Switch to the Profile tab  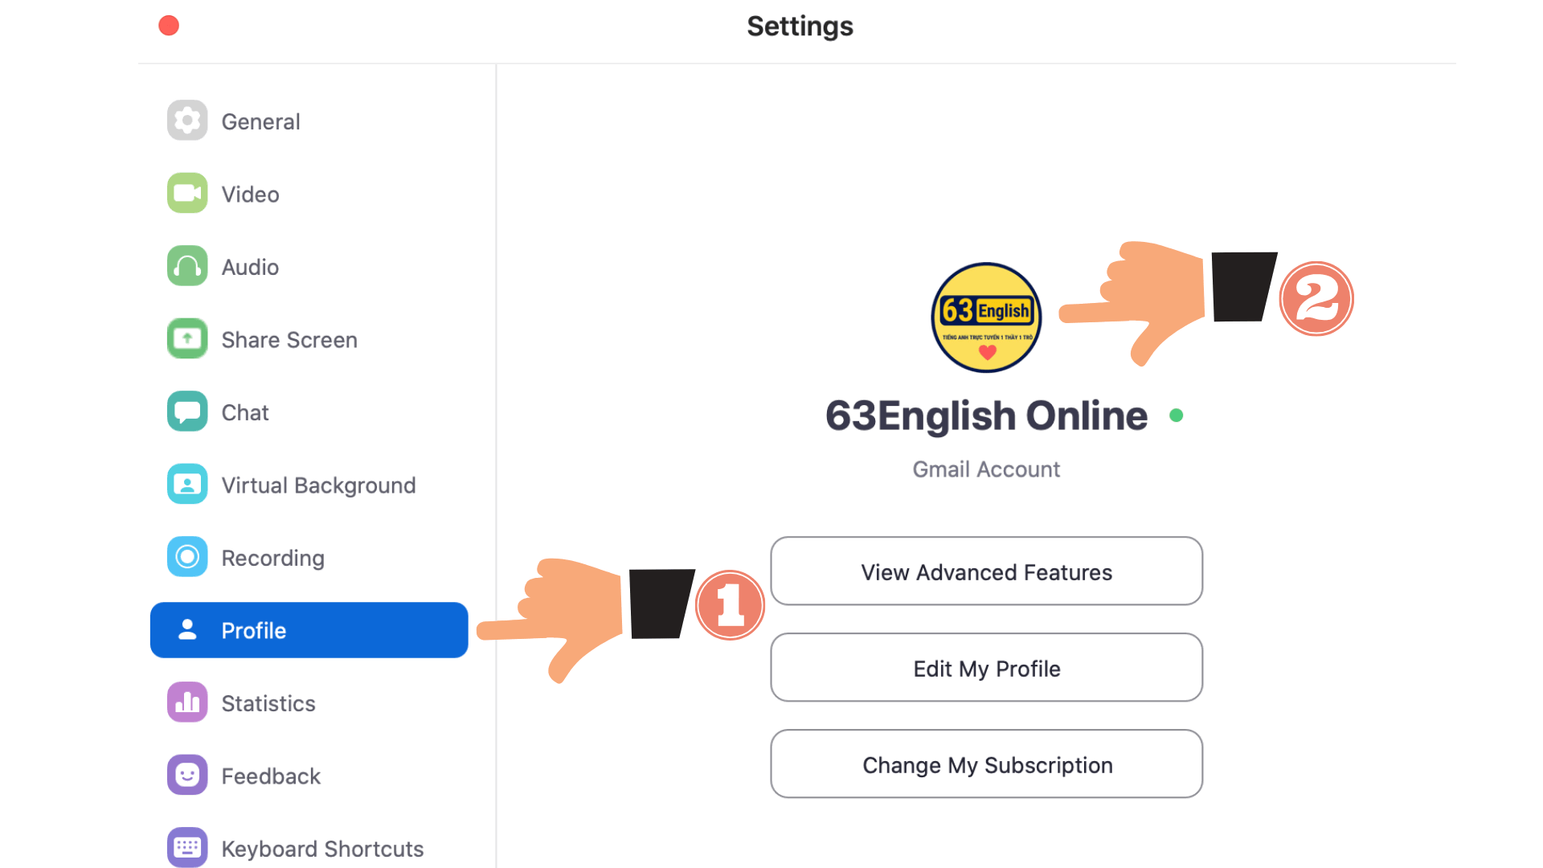click(309, 630)
